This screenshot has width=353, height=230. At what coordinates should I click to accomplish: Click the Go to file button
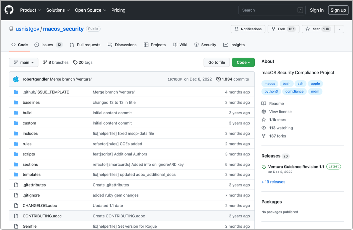click(x=217, y=62)
